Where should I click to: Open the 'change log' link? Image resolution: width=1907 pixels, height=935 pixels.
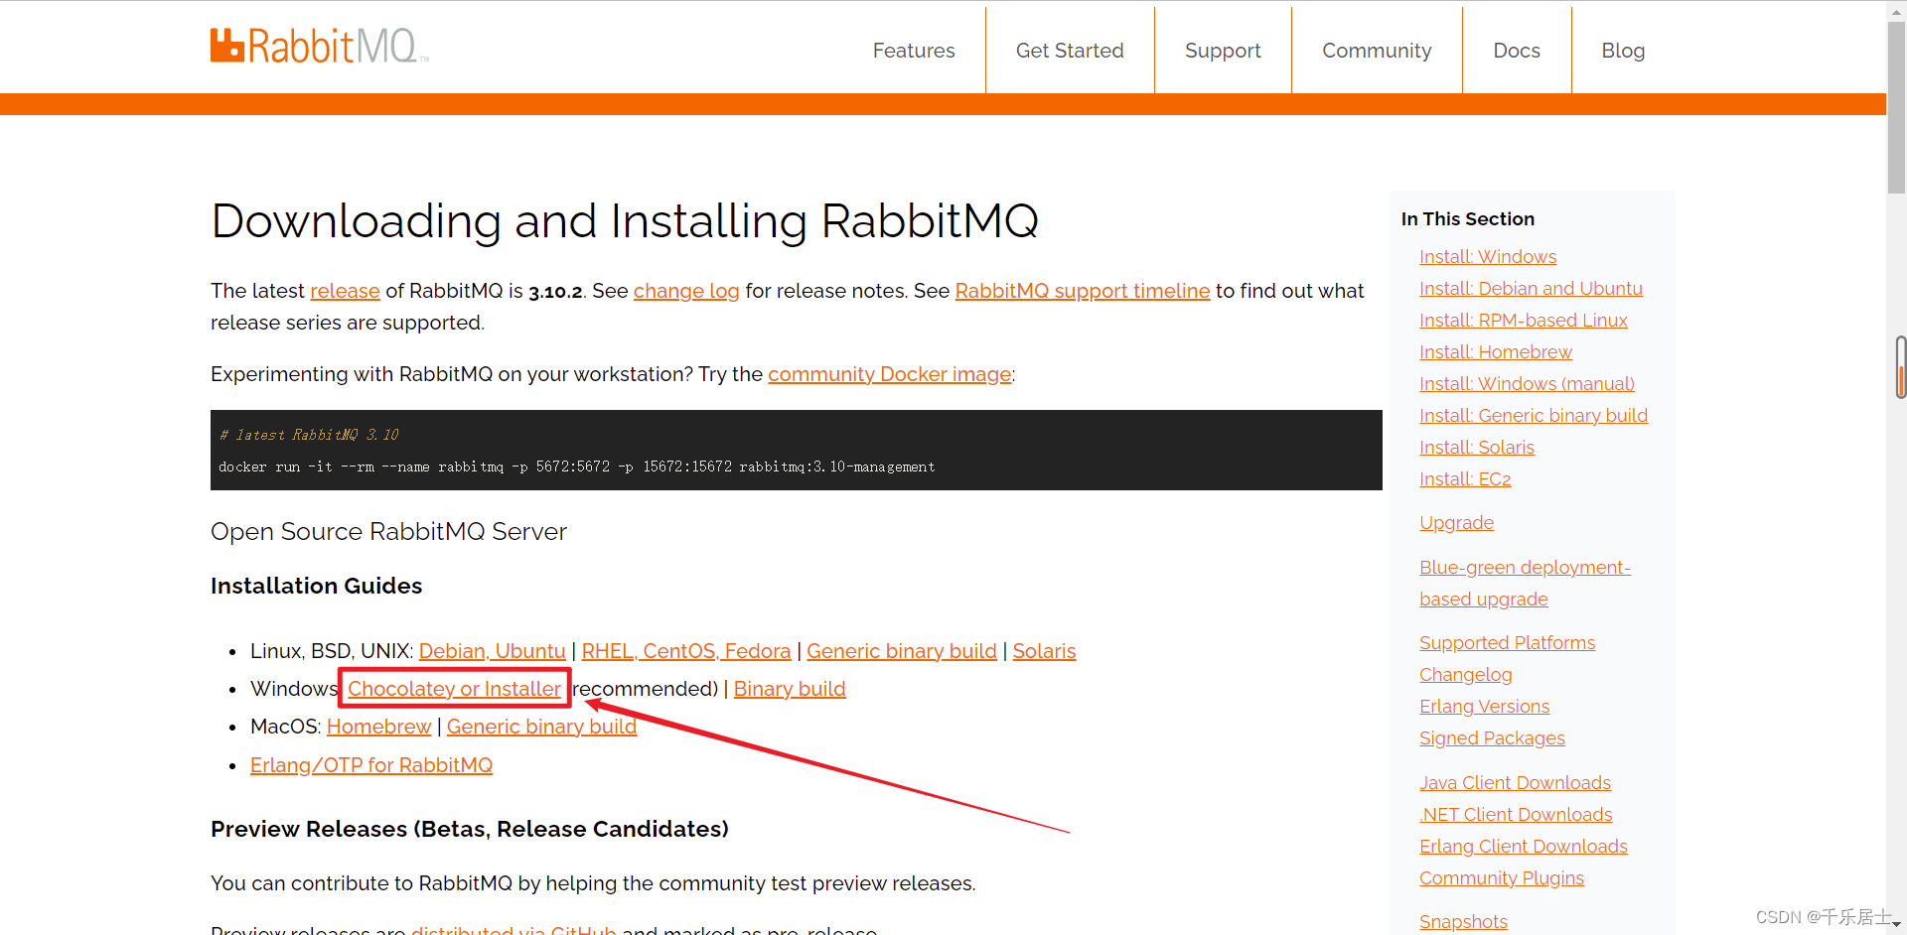686,291
